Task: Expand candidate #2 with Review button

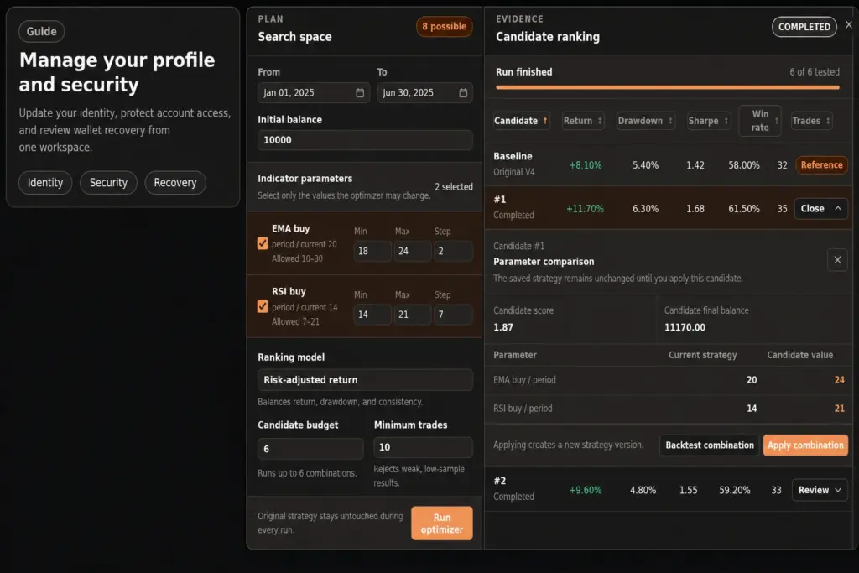Action: (819, 490)
